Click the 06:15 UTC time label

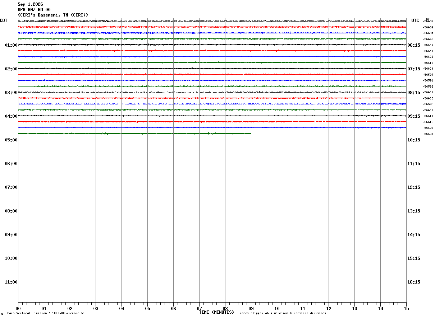pyautogui.click(x=414, y=45)
